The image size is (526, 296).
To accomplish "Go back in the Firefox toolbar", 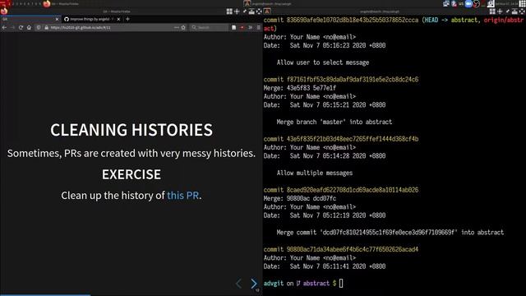I will point(4,27).
